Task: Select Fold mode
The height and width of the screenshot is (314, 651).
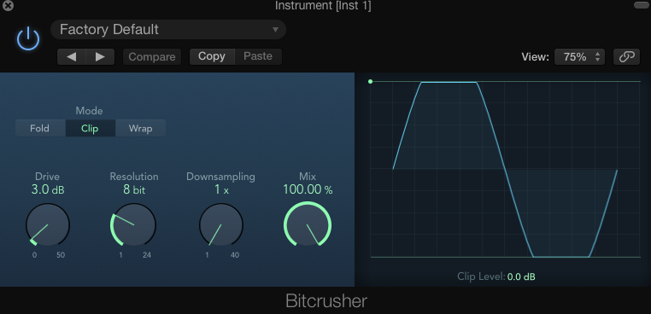Action: click(40, 128)
